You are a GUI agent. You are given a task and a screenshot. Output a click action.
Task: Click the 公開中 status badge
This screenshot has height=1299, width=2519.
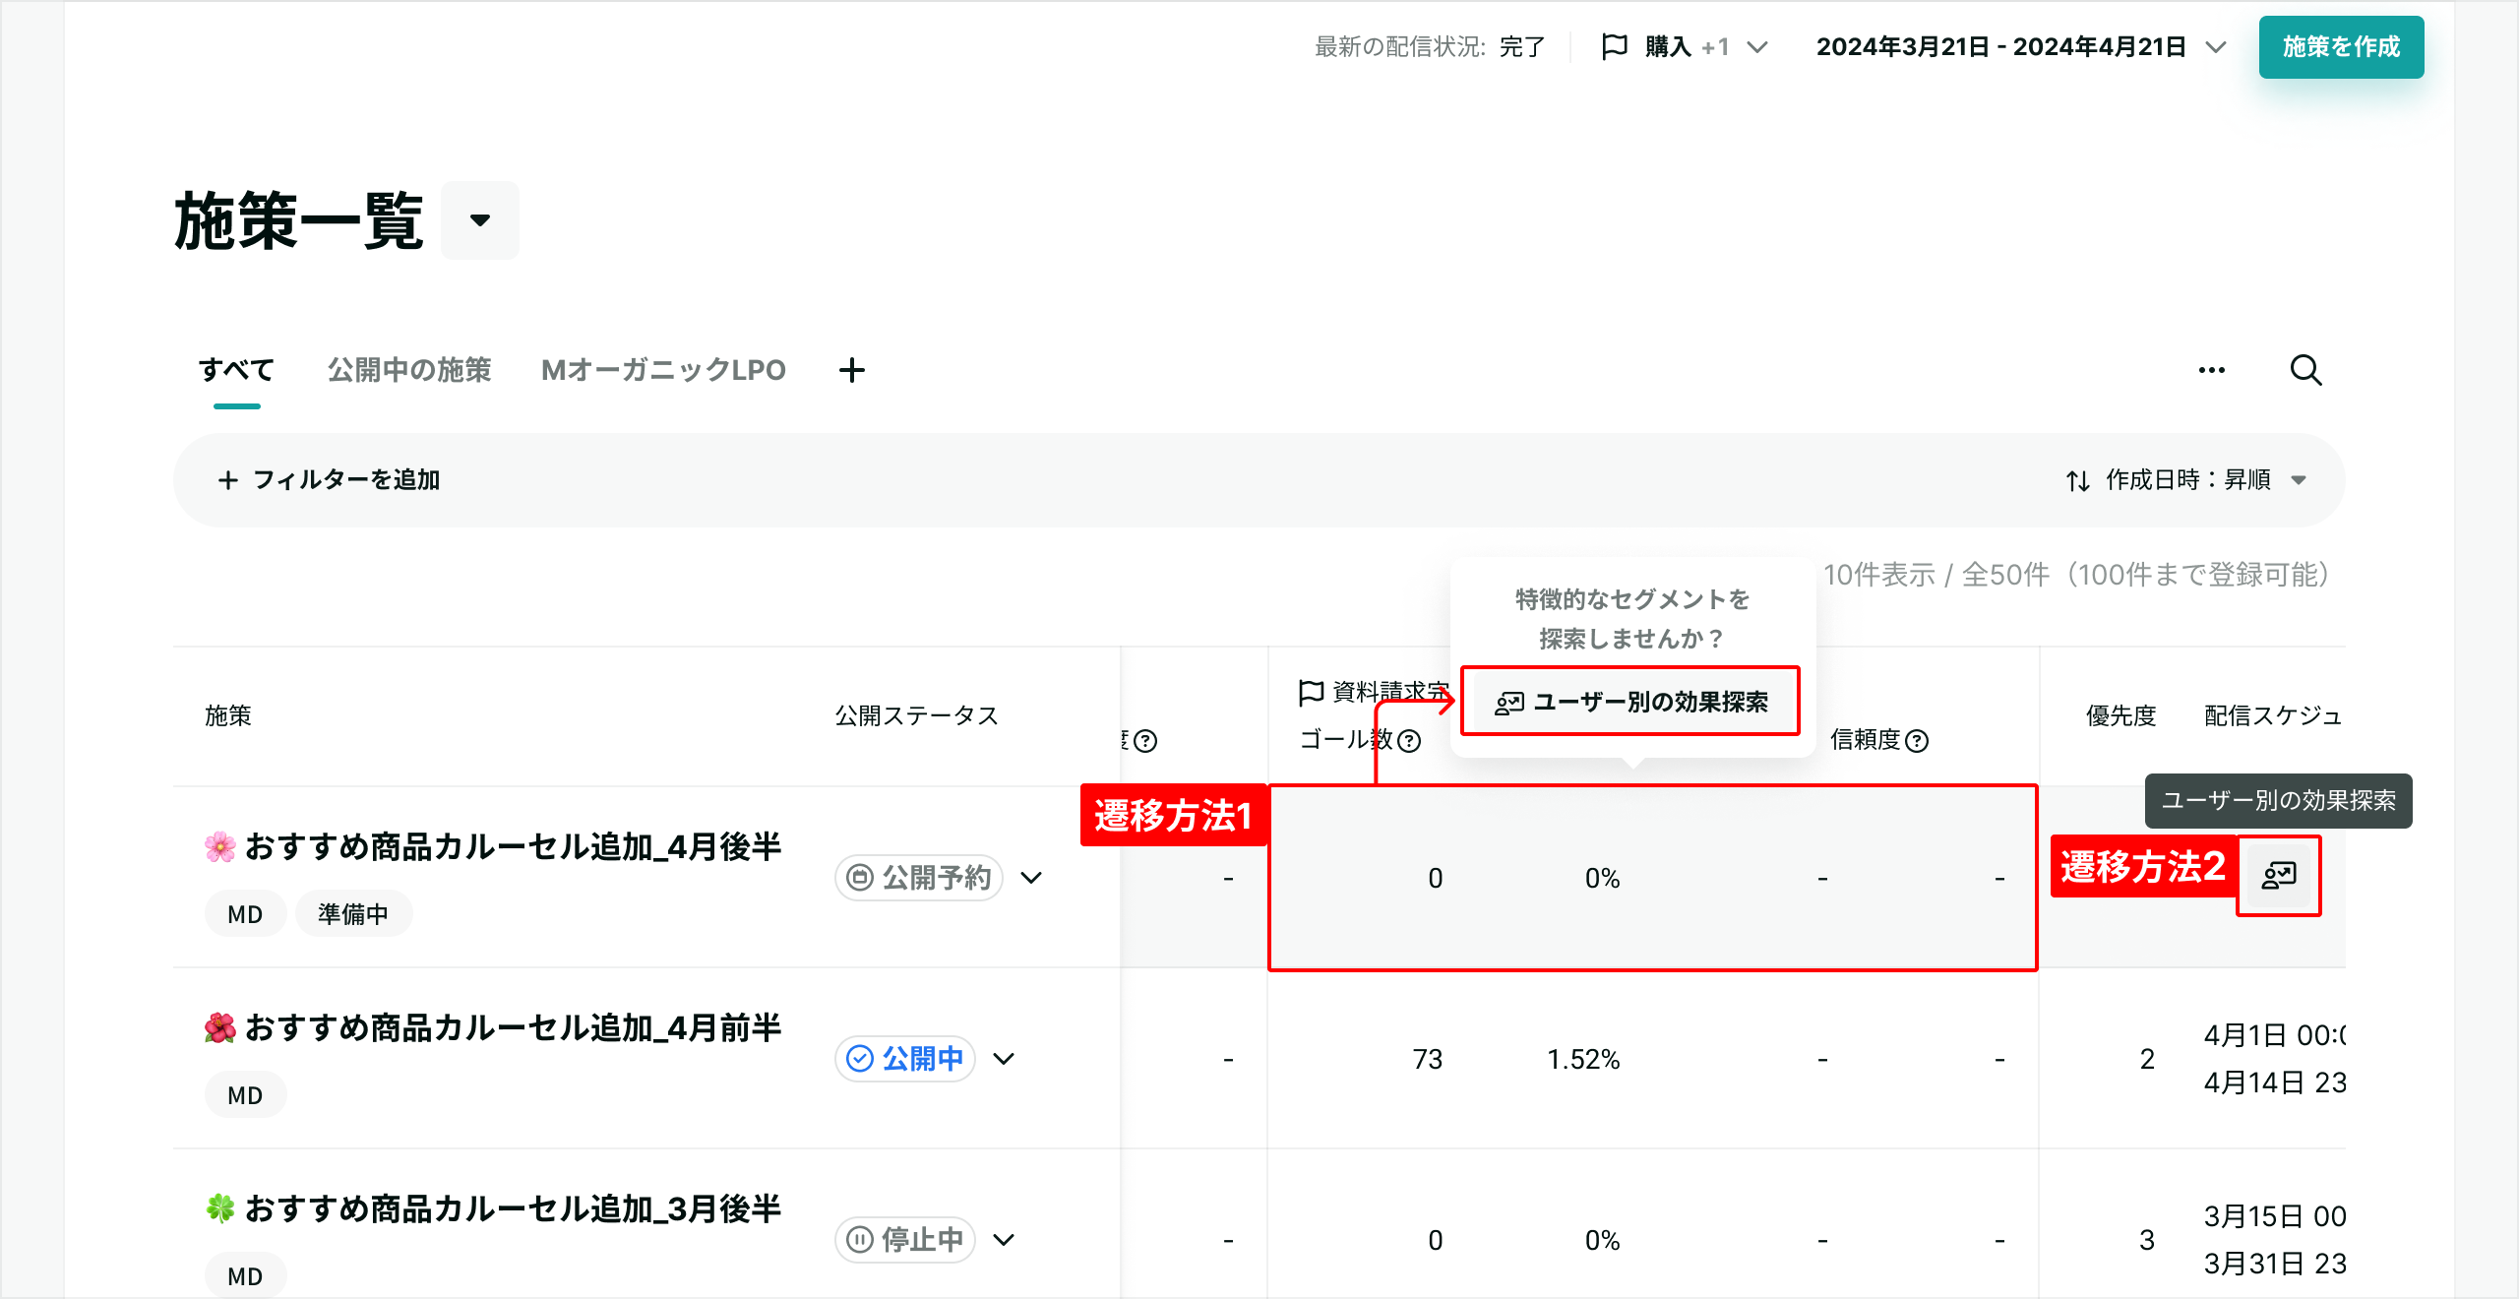click(905, 1058)
